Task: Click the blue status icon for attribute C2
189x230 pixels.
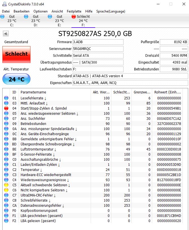Action: (x=6, y=170)
